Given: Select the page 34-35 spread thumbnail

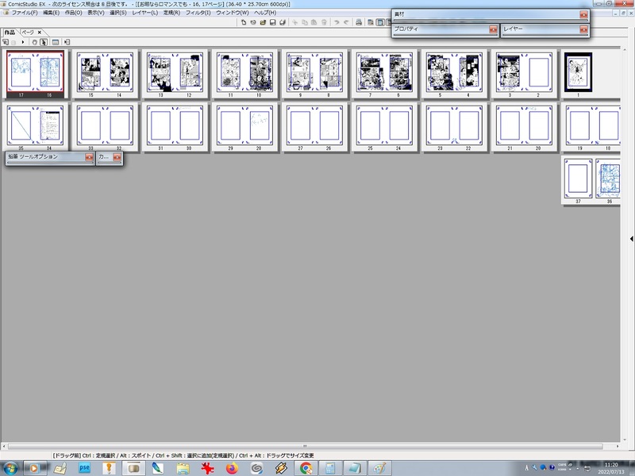Looking at the screenshot, I should click(x=35, y=127).
